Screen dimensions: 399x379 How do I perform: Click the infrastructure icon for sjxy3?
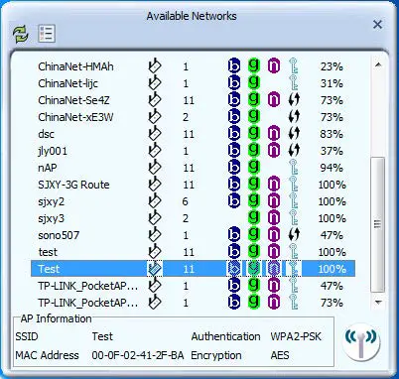[x=155, y=217]
